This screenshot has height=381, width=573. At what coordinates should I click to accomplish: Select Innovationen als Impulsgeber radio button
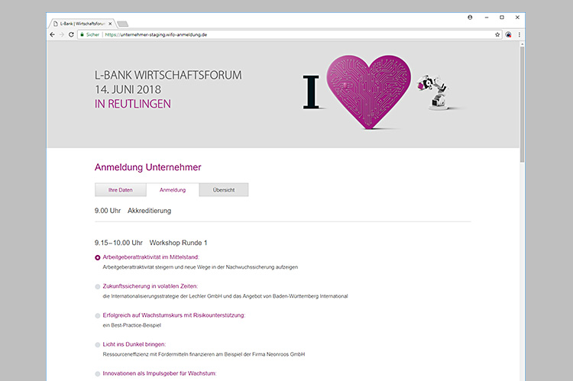click(98, 373)
